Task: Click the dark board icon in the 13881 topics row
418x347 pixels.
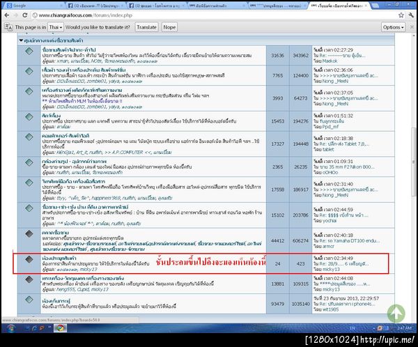Action: coord(29,279)
